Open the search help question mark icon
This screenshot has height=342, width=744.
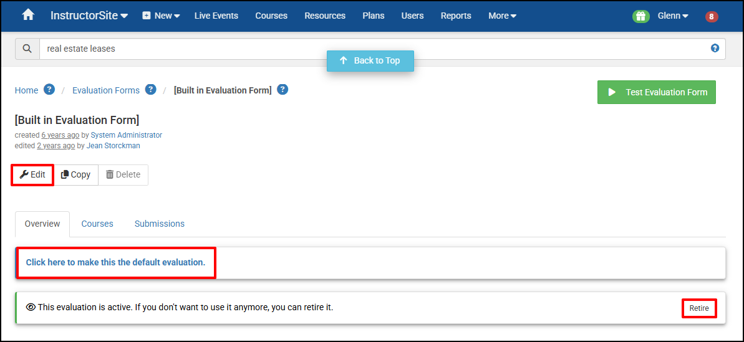(715, 49)
